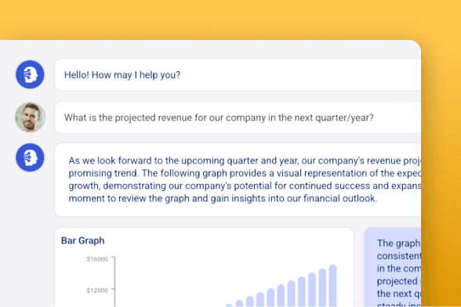The width and height of the screenshot is (461, 307).
Task: Select the fourth bar from the right
Action: pos(302,291)
